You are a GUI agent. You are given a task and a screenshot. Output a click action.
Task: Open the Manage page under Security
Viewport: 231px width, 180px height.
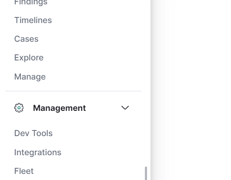30,77
